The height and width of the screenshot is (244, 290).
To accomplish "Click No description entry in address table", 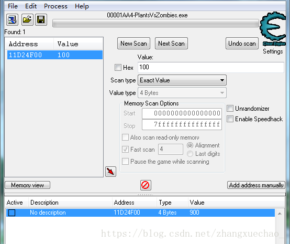I will coord(48,213).
